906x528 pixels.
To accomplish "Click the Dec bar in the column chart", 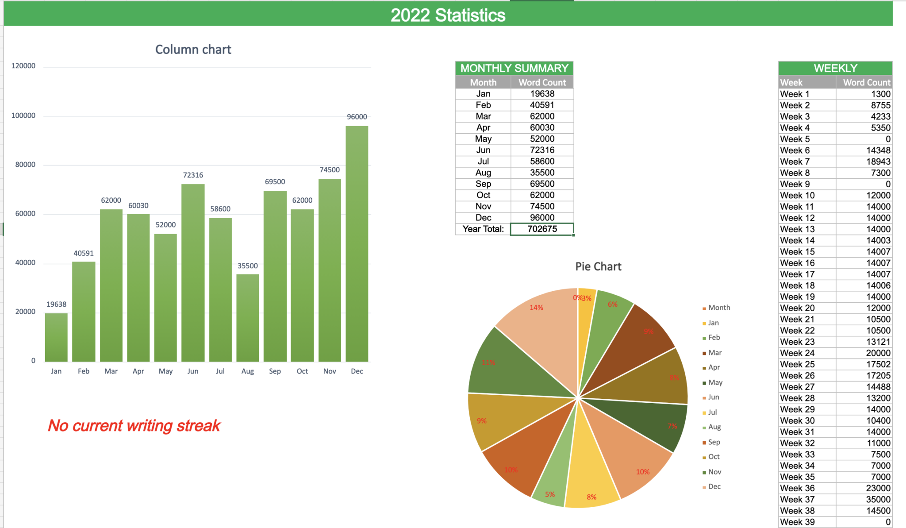I will coord(357,243).
